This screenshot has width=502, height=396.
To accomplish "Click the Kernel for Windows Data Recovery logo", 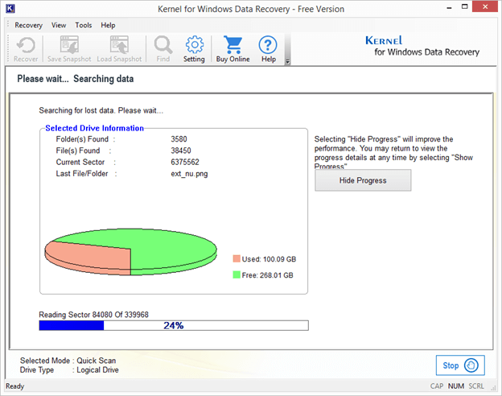I will pyautogui.click(x=422, y=46).
